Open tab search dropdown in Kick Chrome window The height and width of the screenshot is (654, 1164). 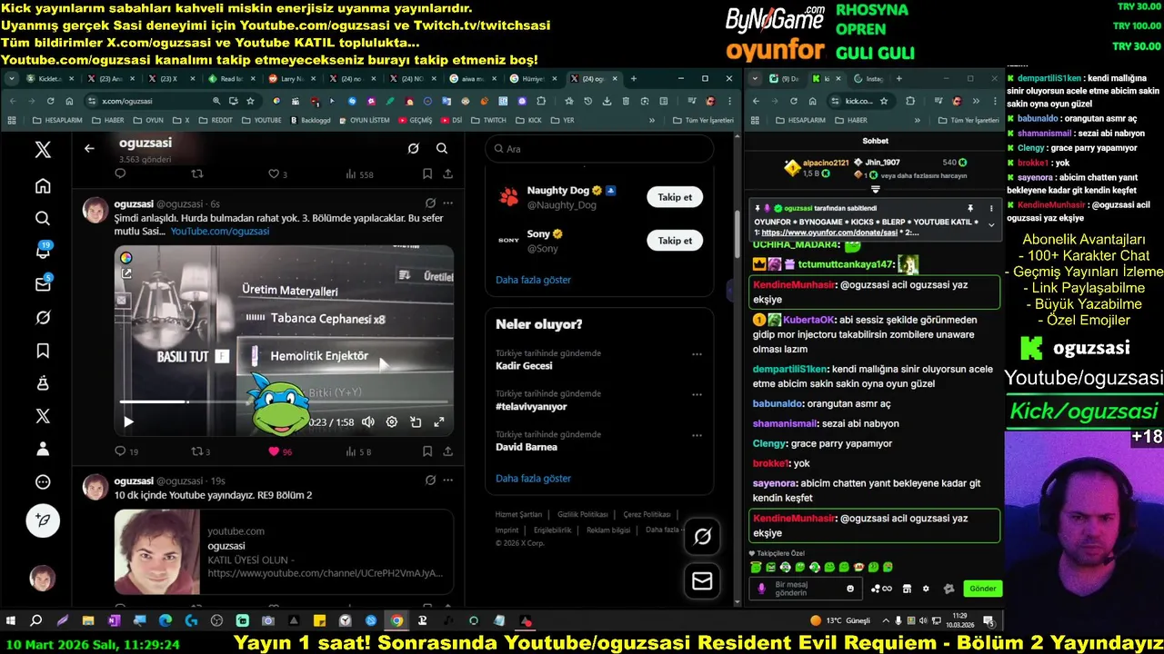pos(757,79)
